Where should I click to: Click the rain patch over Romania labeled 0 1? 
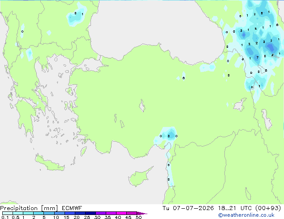coord(77,15)
